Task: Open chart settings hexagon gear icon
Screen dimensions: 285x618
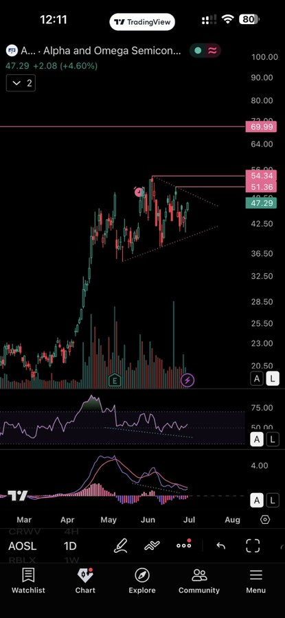Action: [265, 520]
